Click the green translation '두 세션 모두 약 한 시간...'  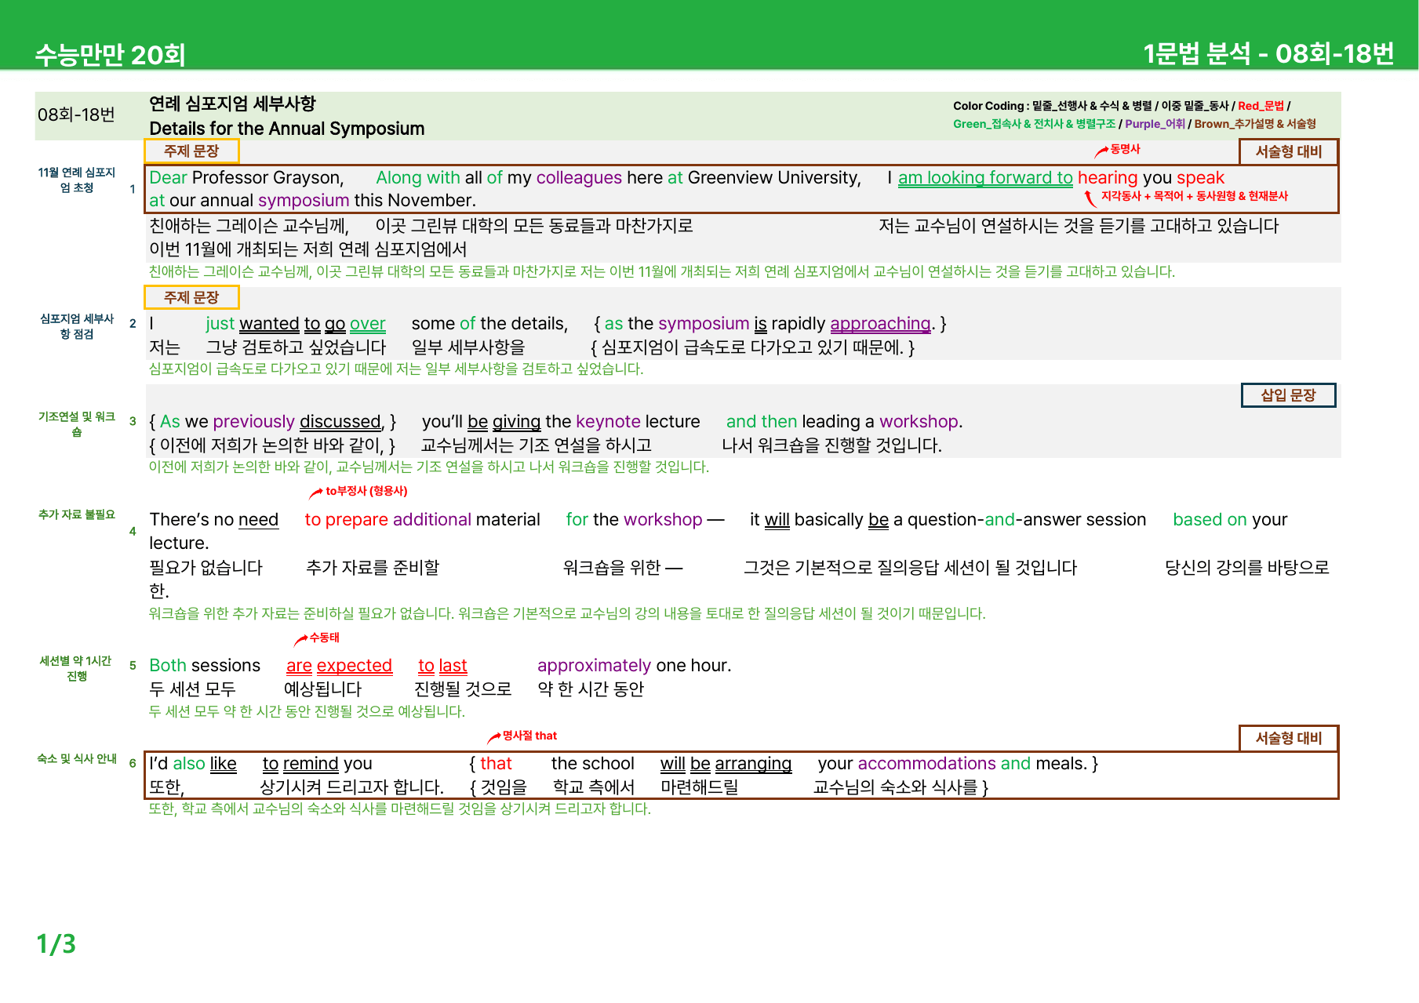(x=307, y=711)
